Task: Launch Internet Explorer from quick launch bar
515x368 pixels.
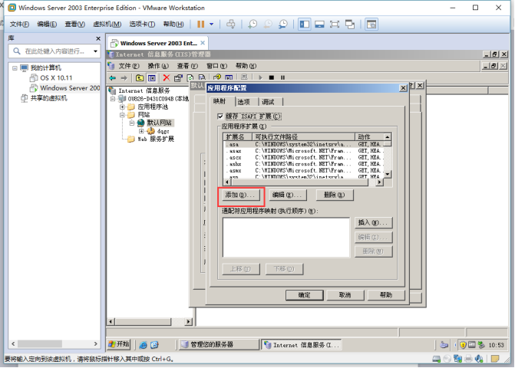Action: pos(144,345)
